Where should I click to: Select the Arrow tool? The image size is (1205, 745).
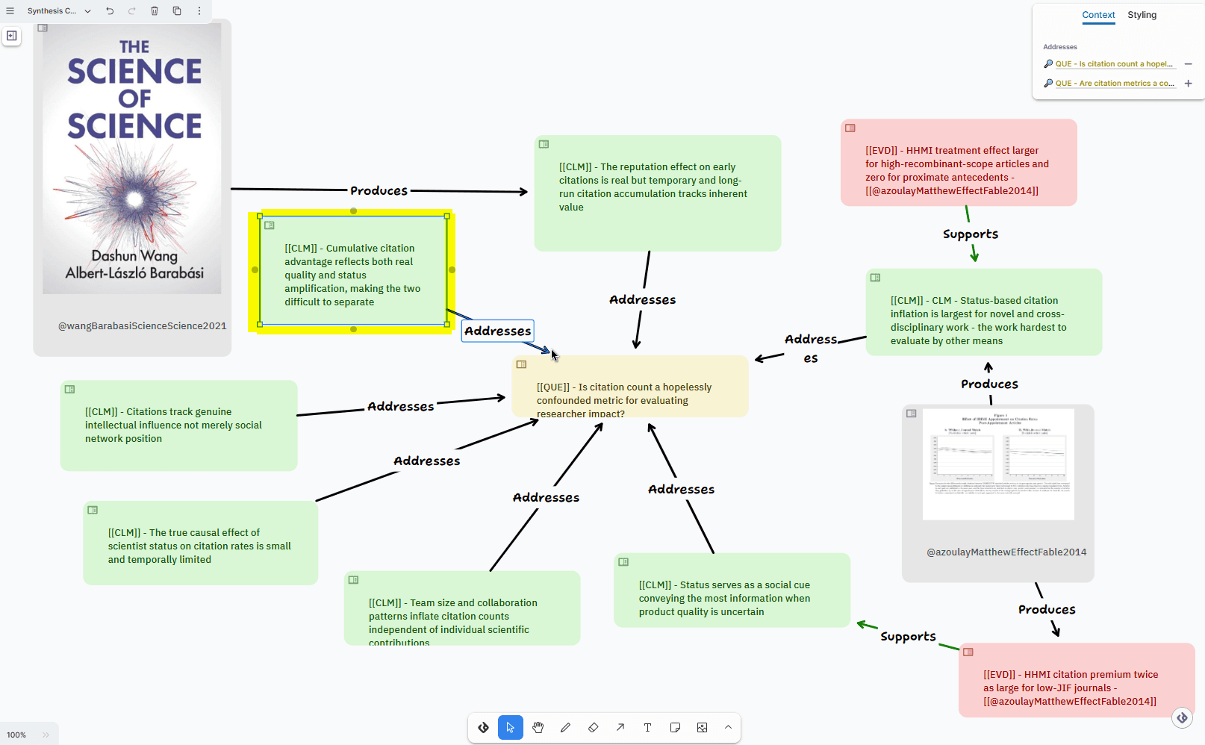click(x=620, y=727)
